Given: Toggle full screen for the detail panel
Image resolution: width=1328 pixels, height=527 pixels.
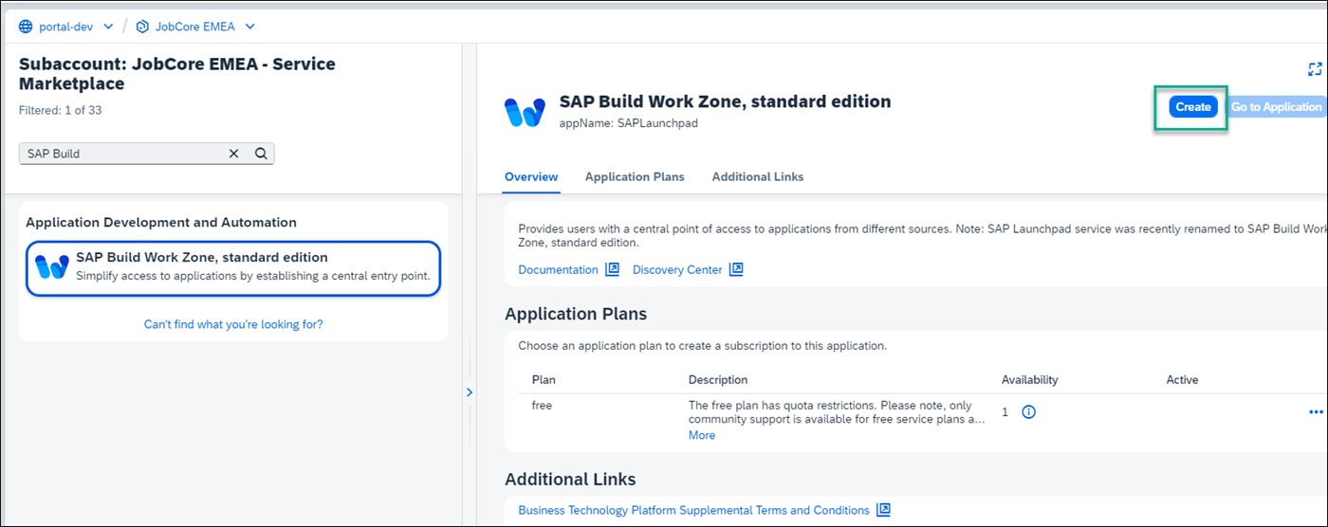Looking at the screenshot, I should coord(1315,69).
